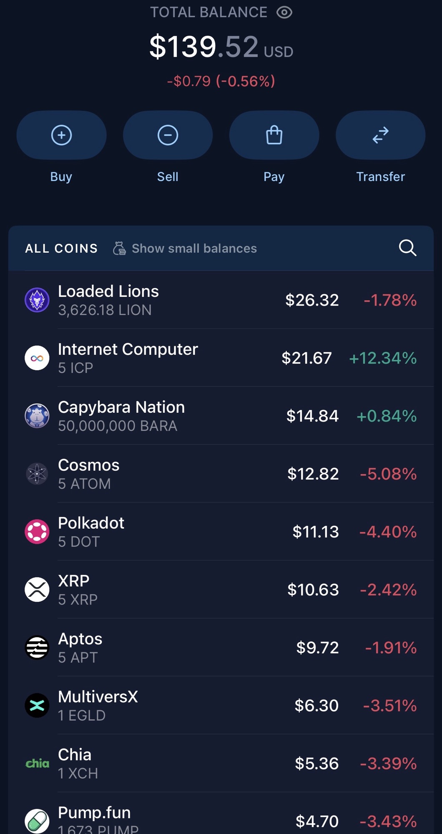The height and width of the screenshot is (834, 442).
Task: Toggle total balance visibility eye icon
Action: click(284, 13)
